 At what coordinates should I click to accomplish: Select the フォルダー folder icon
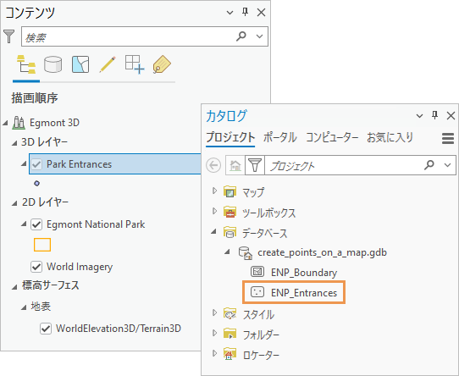229,334
